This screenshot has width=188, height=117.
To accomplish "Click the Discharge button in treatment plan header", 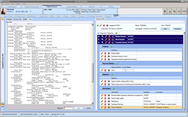I will coord(177,29).
